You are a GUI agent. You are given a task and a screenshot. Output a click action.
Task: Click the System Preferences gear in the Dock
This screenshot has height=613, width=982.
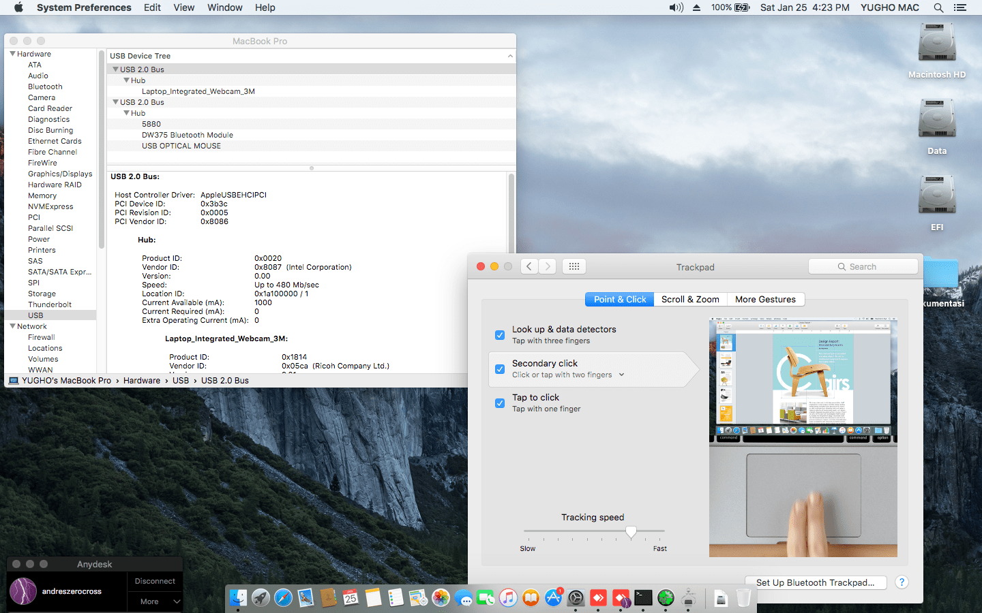[576, 598]
